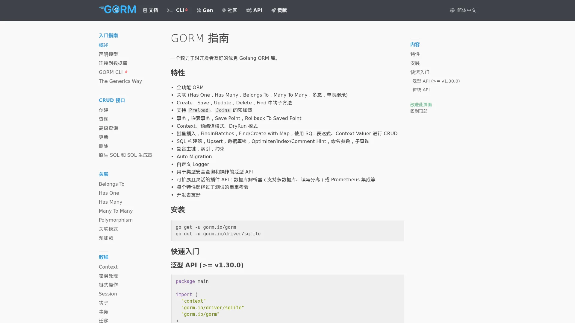
Task: Open 预加载 sidebar page
Action: tap(106, 238)
